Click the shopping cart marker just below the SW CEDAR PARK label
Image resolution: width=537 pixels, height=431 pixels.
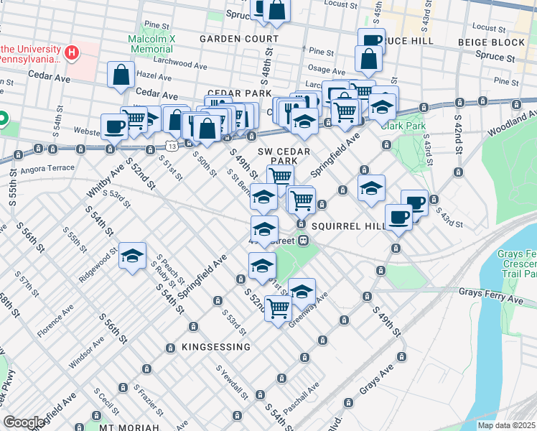(281, 177)
